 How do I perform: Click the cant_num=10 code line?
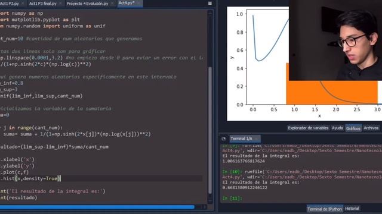[x=12, y=39]
